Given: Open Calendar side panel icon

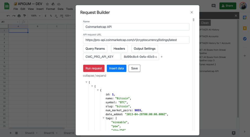Looking at the screenshot, I should click(x=245, y=17).
